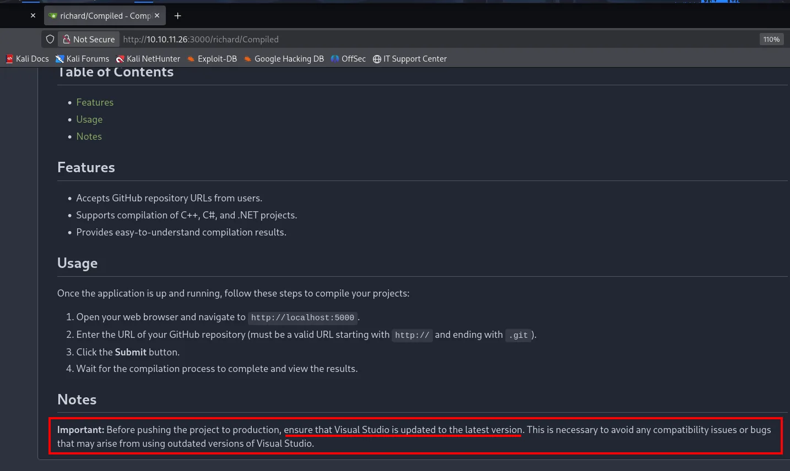Click the http:// inline code text

tap(412, 335)
